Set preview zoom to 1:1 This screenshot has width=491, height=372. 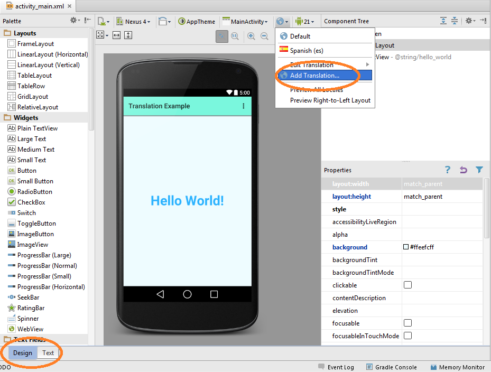236,36
